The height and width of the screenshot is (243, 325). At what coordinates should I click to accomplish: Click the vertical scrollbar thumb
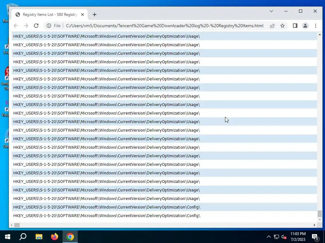320,214
